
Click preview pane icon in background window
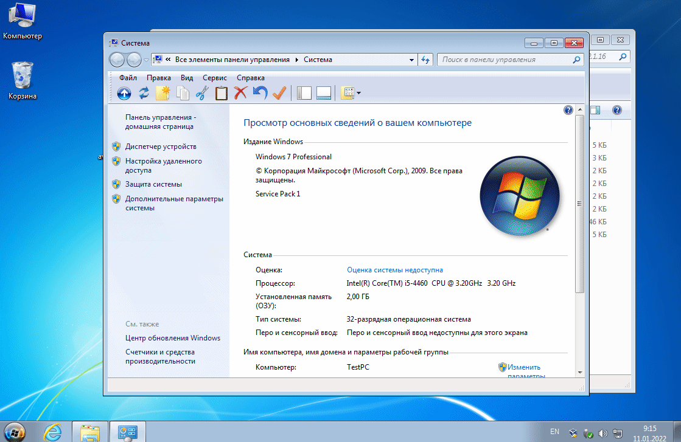click(595, 110)
